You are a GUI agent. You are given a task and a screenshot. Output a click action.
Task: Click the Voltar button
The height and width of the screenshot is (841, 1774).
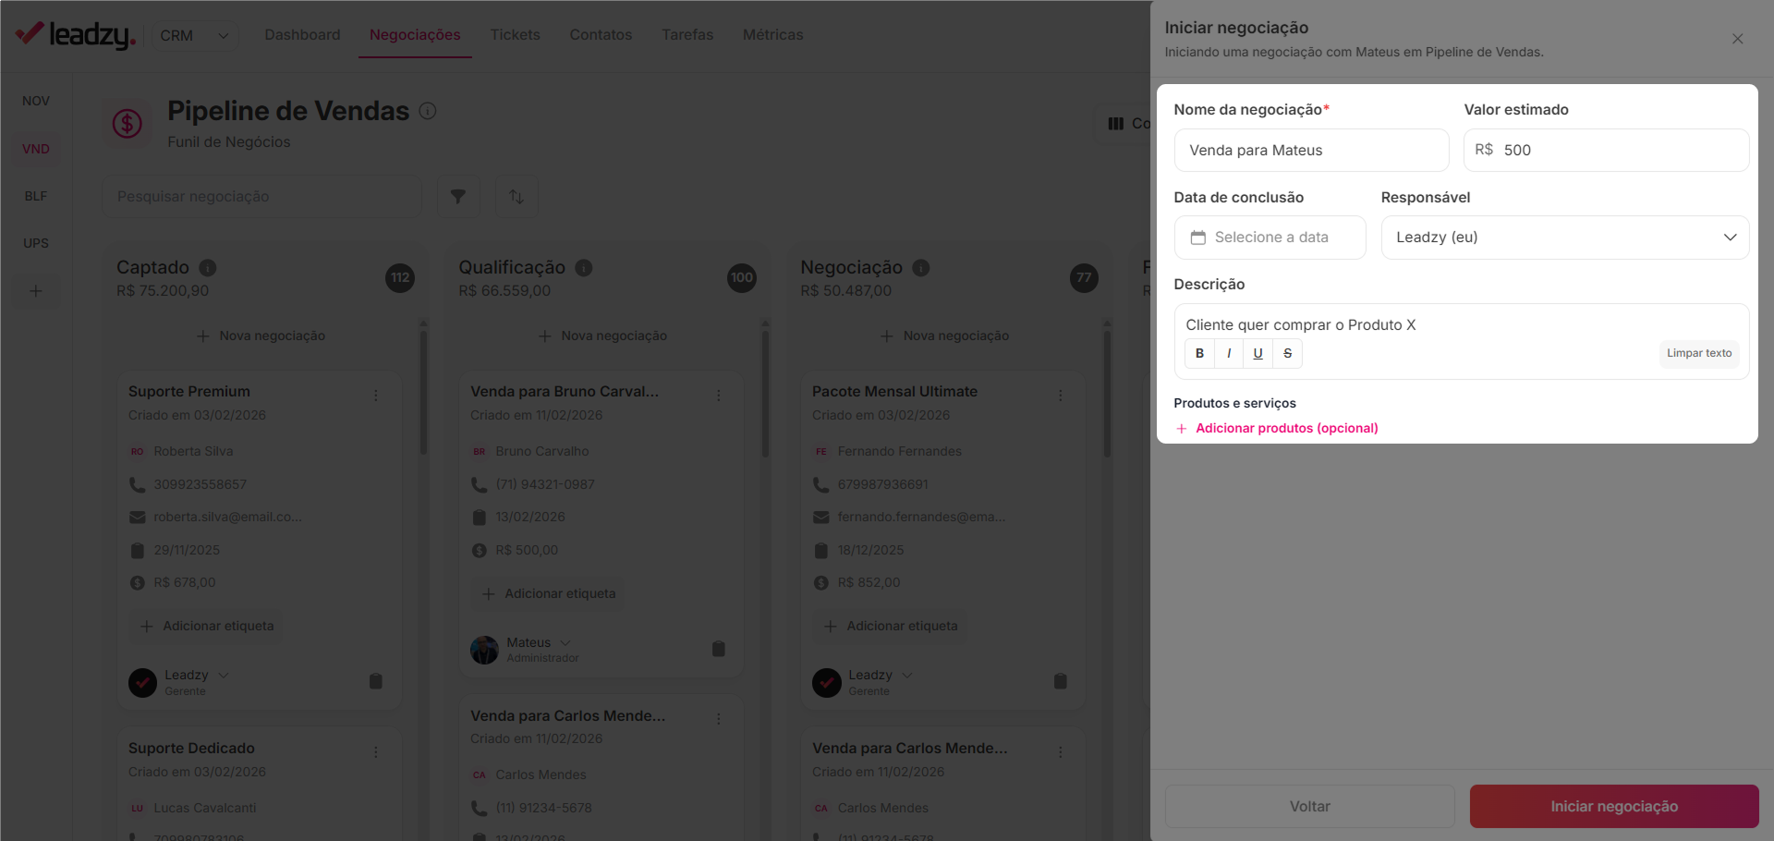[1309, 806]
